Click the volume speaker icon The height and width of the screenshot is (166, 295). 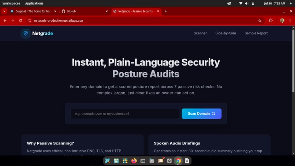(x=247, y=3)
